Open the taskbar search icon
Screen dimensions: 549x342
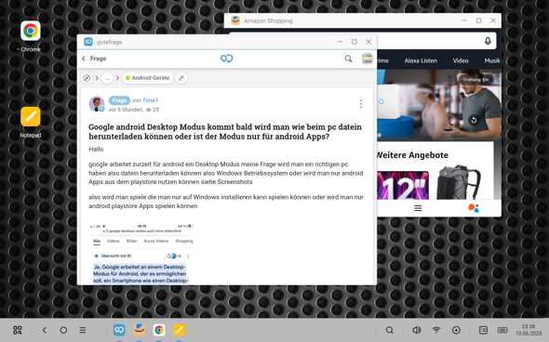[x=389, y=330]
